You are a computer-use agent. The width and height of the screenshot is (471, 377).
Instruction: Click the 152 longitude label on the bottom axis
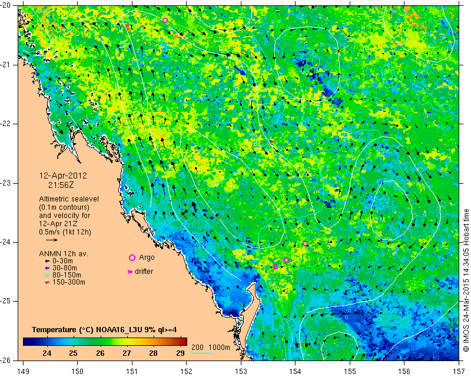click(187, 371)
